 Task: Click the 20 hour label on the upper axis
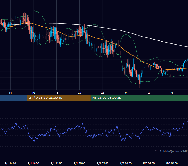point(80,93)
